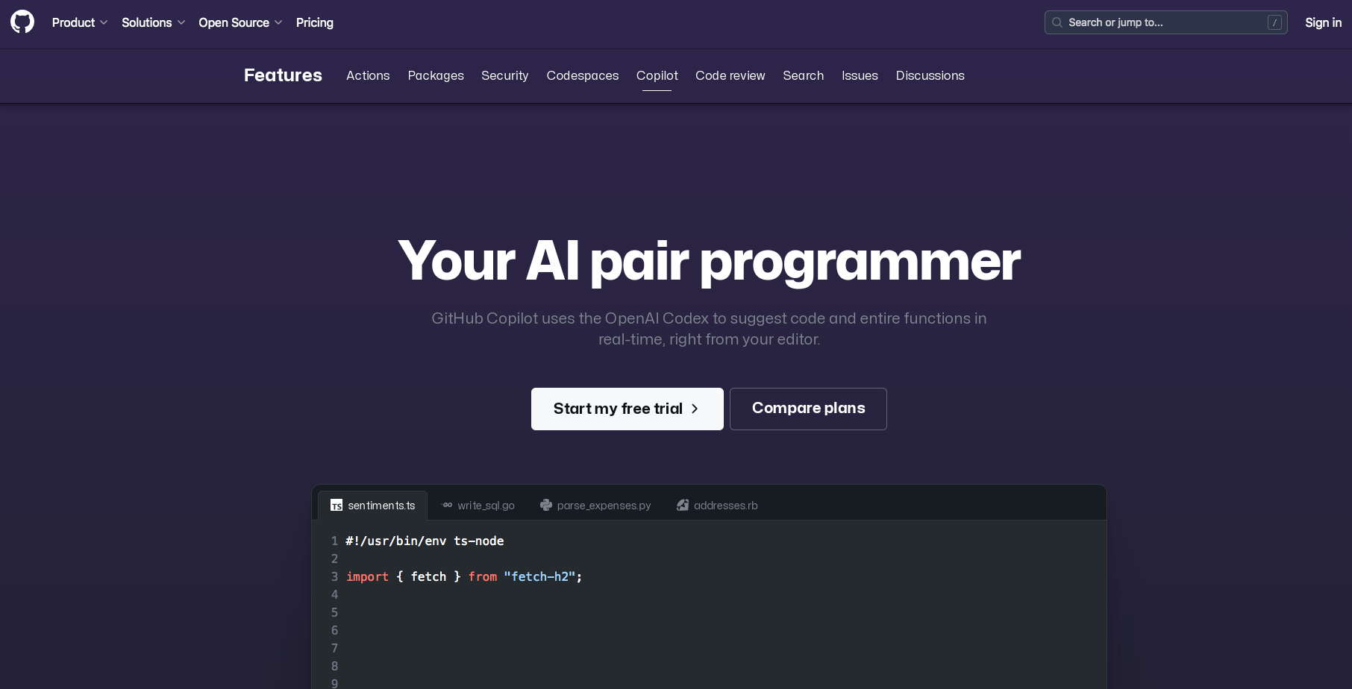Select the sentiments.ts editor tab

click(x=372, y=506)
